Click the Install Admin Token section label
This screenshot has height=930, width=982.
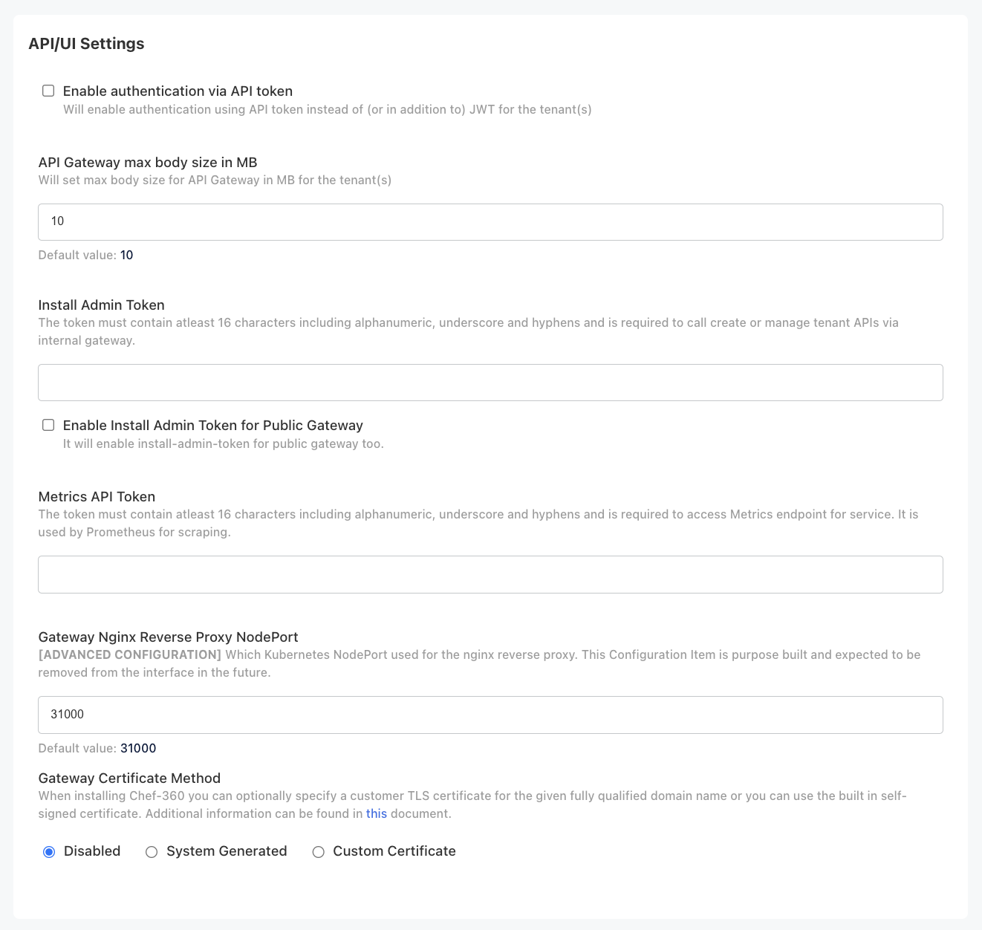click(x=101, y=305)
